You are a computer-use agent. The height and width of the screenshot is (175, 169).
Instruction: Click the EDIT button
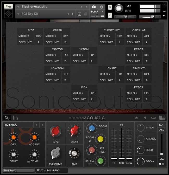pyautogui.click(x=162, y=125)
